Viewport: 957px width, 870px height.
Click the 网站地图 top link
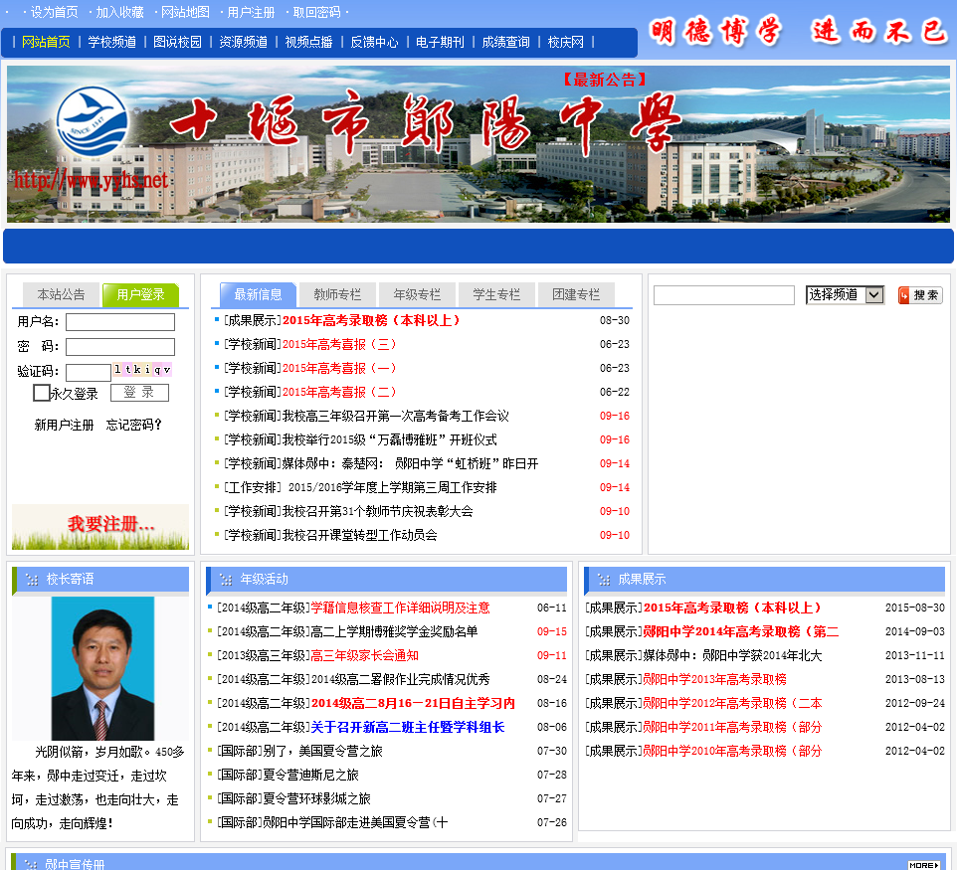pos(186,12)
